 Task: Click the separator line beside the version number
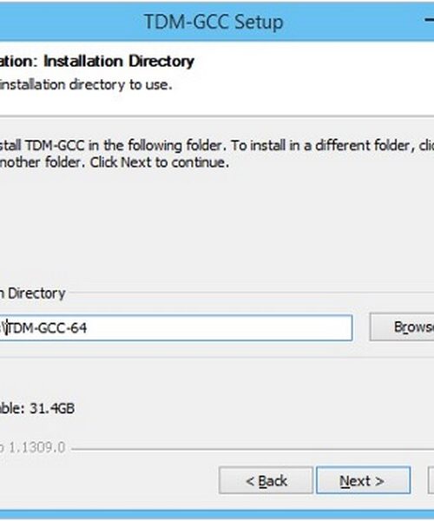(x=253, y=449)
